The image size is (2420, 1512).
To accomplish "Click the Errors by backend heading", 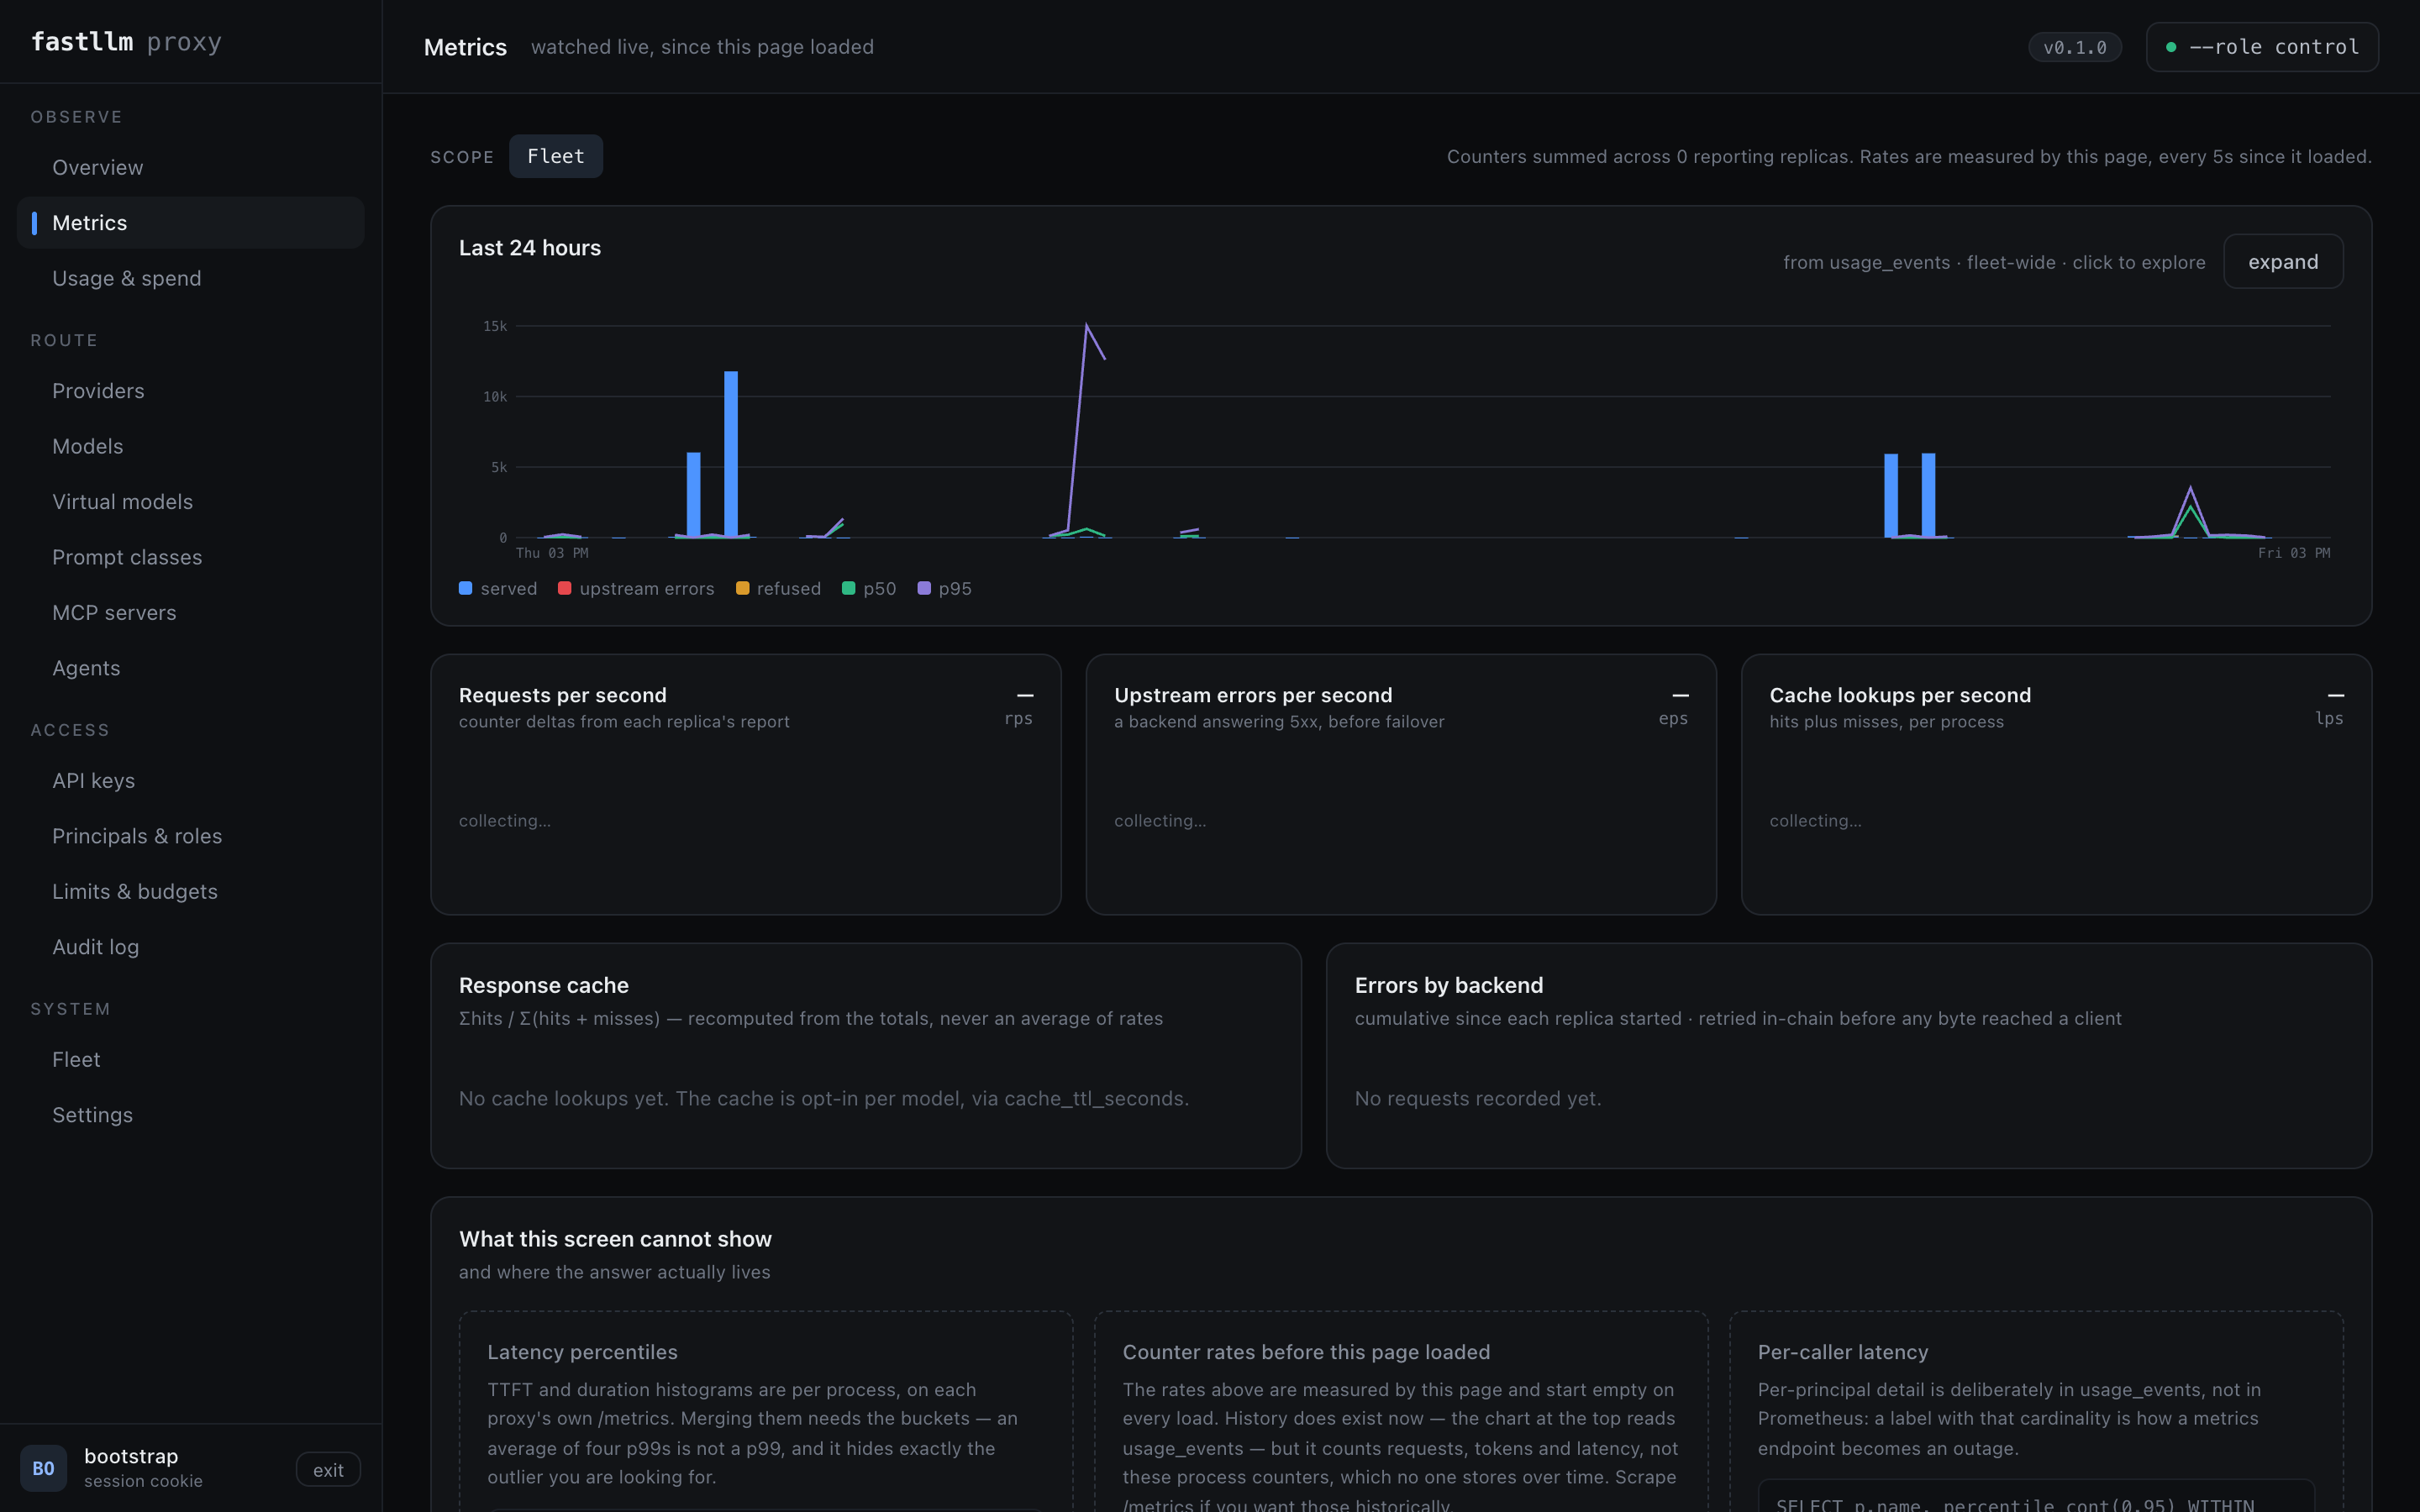I will click(1449, 985).
